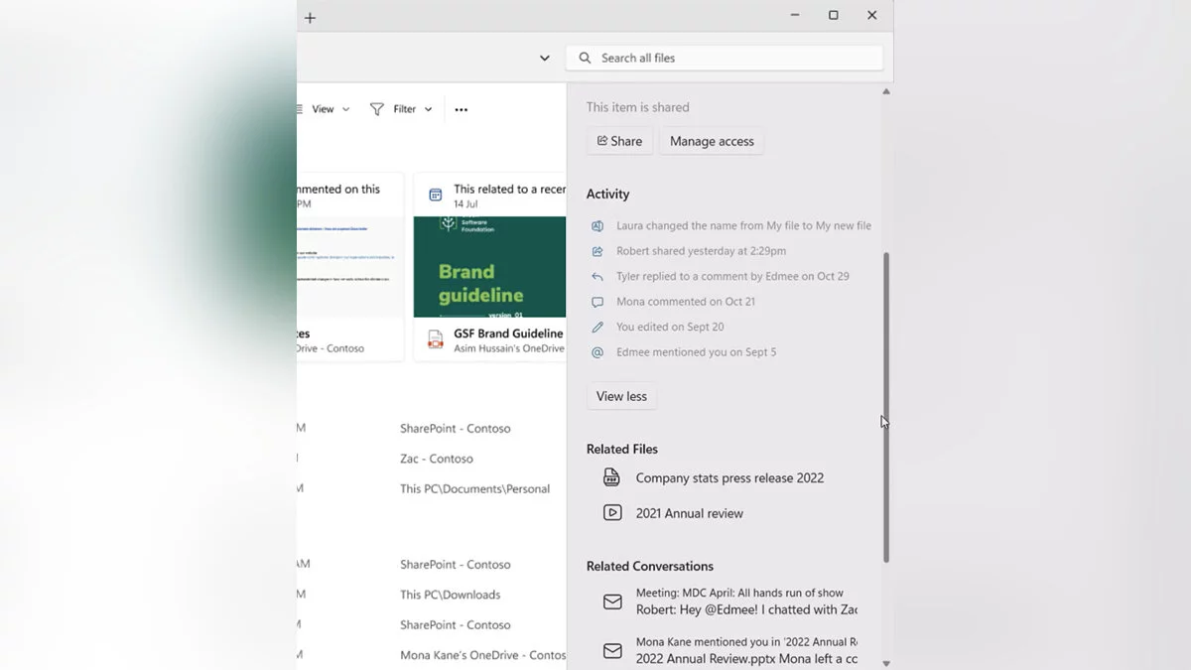Select 'You edited on Sept 20' entry
The image size is (1191, 670).
[x=670, y=327]
